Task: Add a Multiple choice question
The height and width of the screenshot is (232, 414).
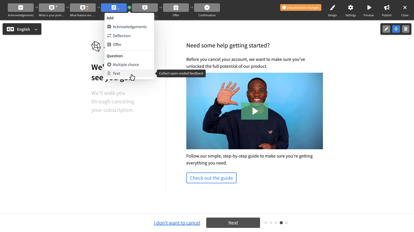Action: (126, 65)
